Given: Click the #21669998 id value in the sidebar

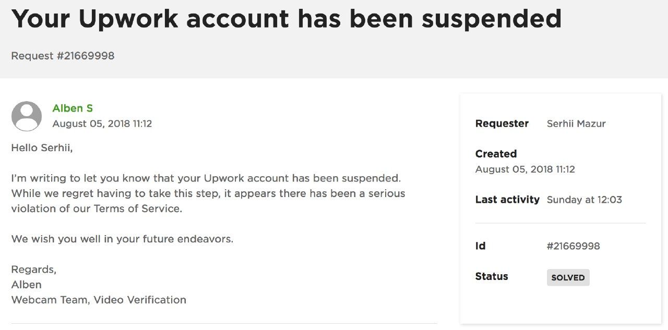Looking at the screenshot, I should (573, 246).
